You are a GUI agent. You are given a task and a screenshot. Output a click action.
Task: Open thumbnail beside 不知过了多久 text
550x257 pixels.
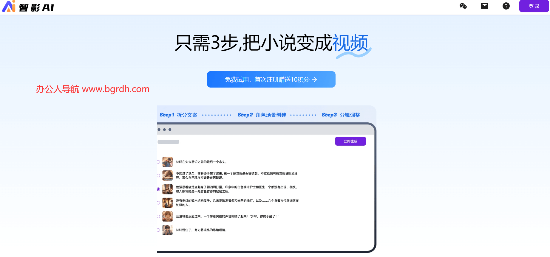[x=167, y=175]
